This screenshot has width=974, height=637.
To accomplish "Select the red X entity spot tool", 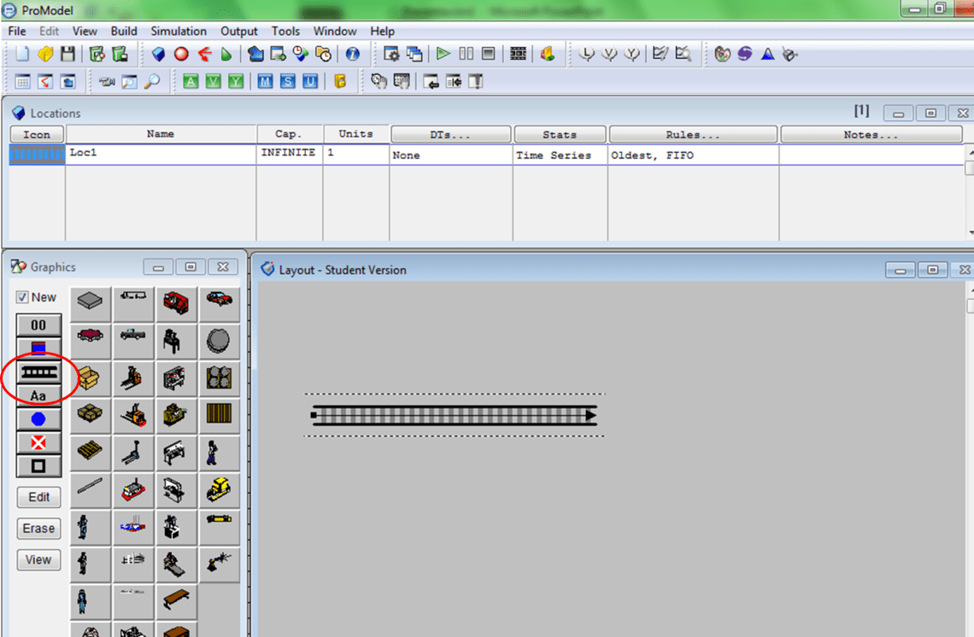I will 38,442.
